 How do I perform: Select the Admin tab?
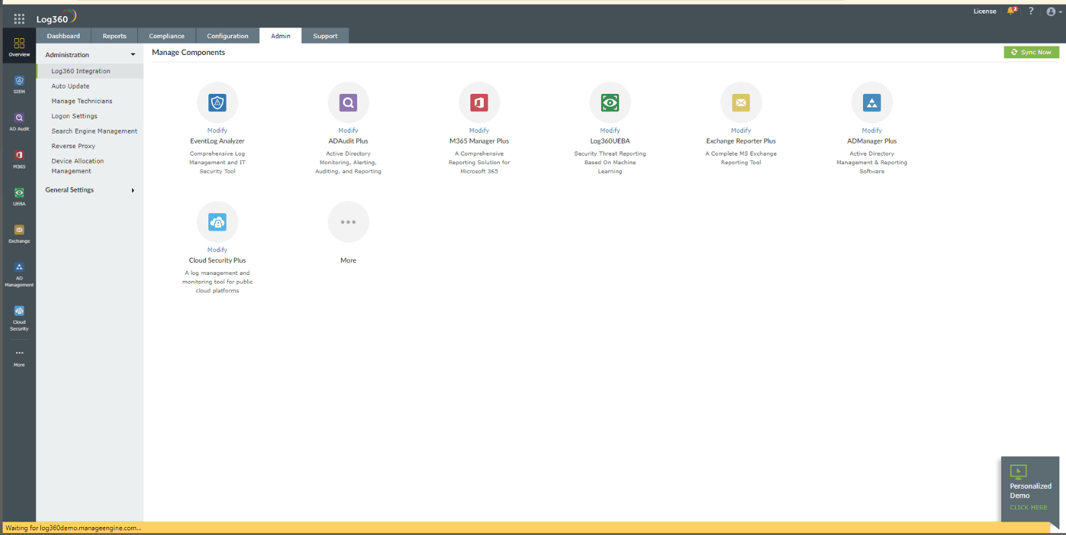click(281, 36)
